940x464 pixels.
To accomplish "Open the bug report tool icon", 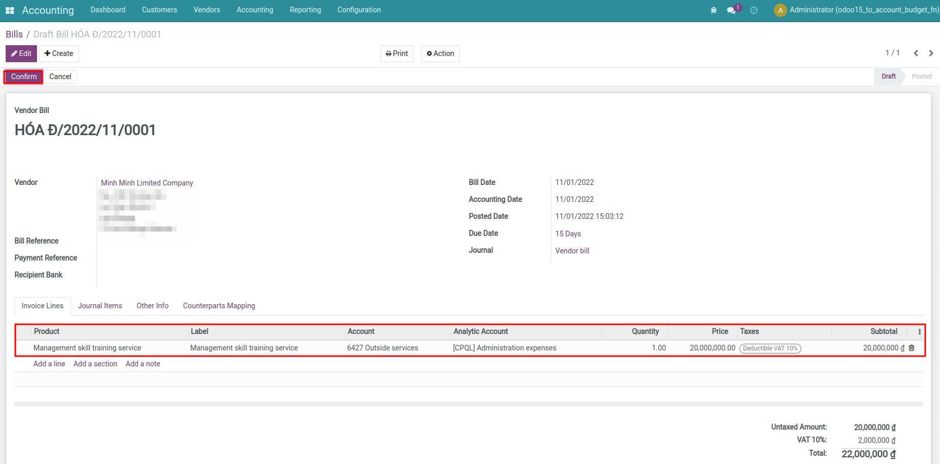I will pos(713,9).
